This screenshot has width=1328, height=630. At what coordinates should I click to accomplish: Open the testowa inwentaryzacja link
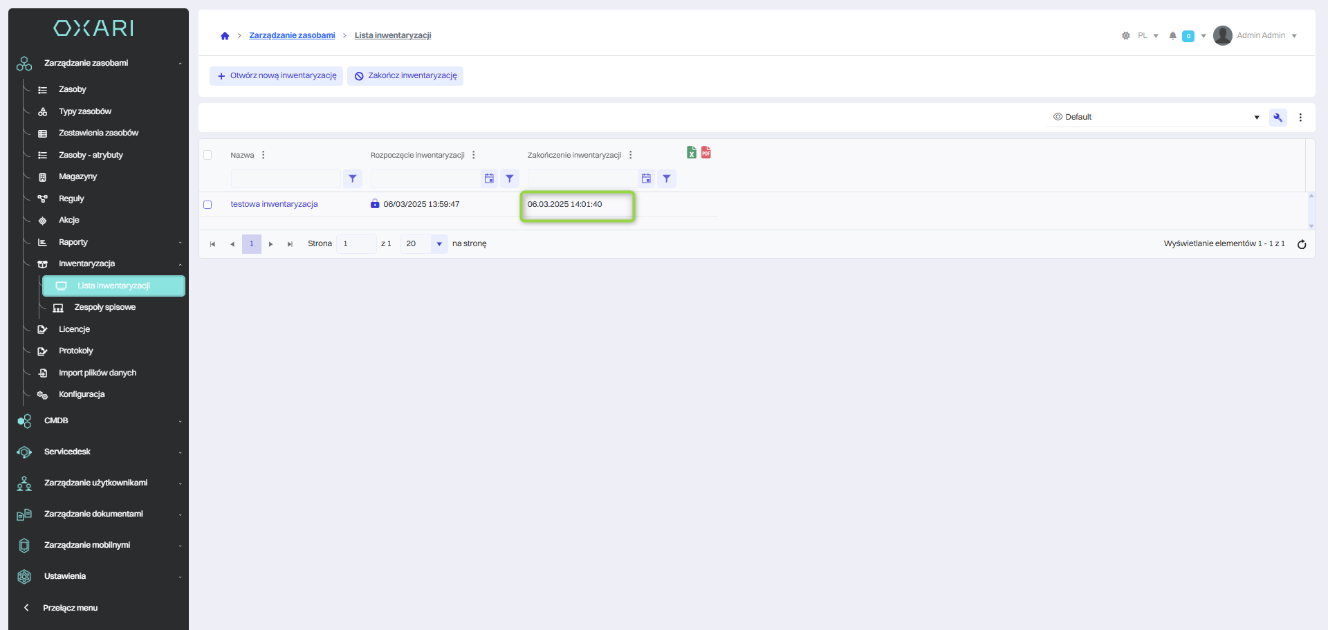[274, 204]
